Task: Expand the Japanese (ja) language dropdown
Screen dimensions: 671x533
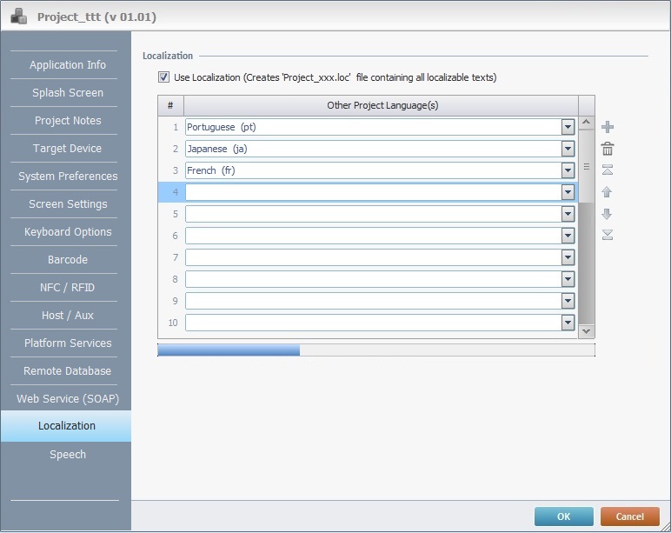Action: pos(568,149)
